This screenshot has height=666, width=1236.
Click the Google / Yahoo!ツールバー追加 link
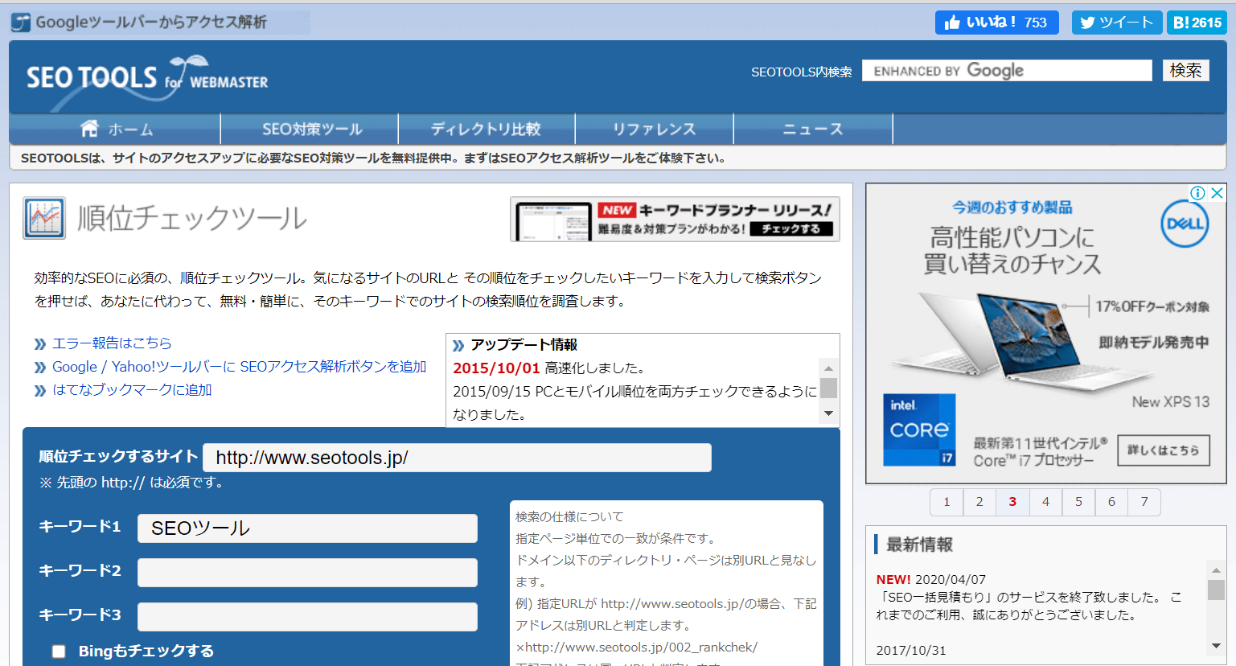click(x=240, y=367)
